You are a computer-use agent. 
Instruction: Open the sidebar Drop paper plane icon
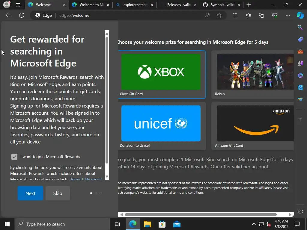pos(300,99)
